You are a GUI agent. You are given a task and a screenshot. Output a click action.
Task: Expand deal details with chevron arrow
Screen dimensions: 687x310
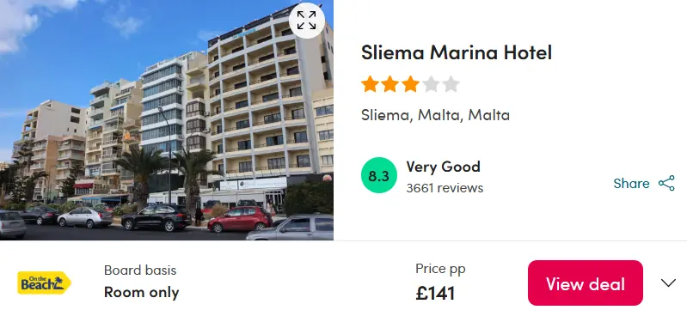(668, 283)
